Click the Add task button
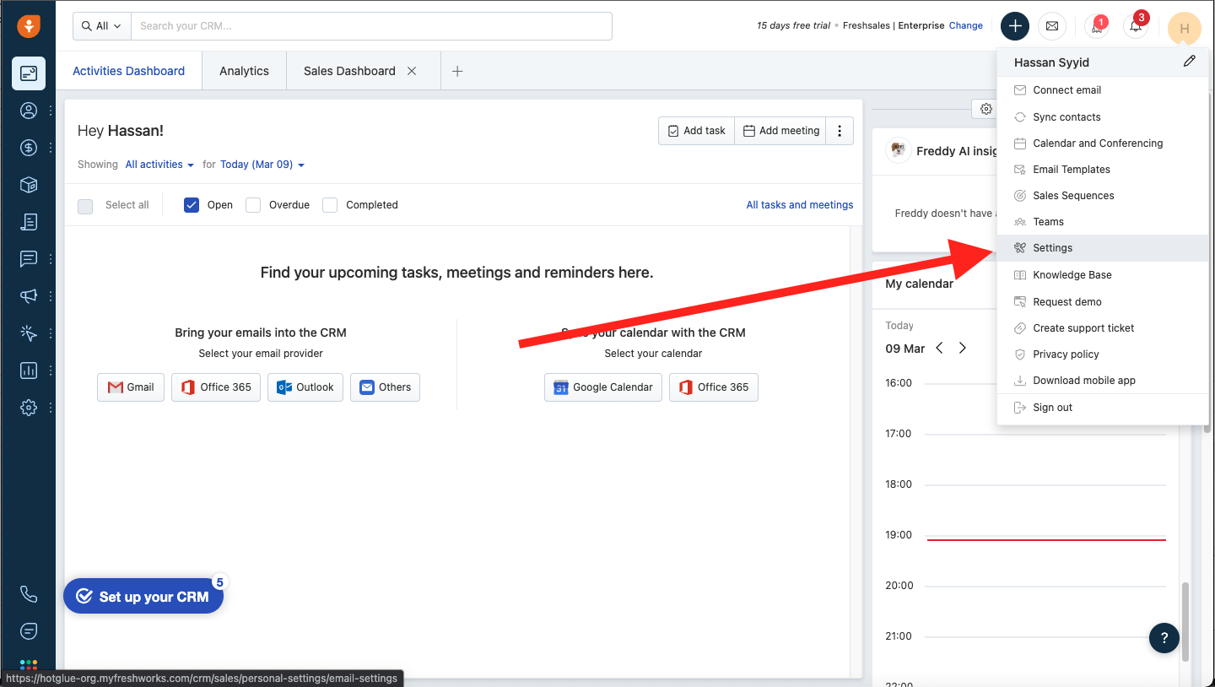 click(x=696, y=131)
